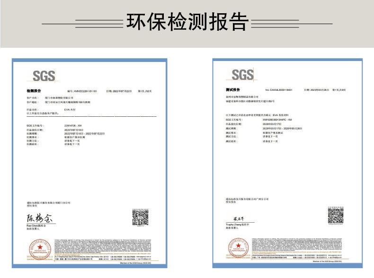Select the 检测报告 title on left certificate
374x278 pixels.
click(x=34, y=91)
